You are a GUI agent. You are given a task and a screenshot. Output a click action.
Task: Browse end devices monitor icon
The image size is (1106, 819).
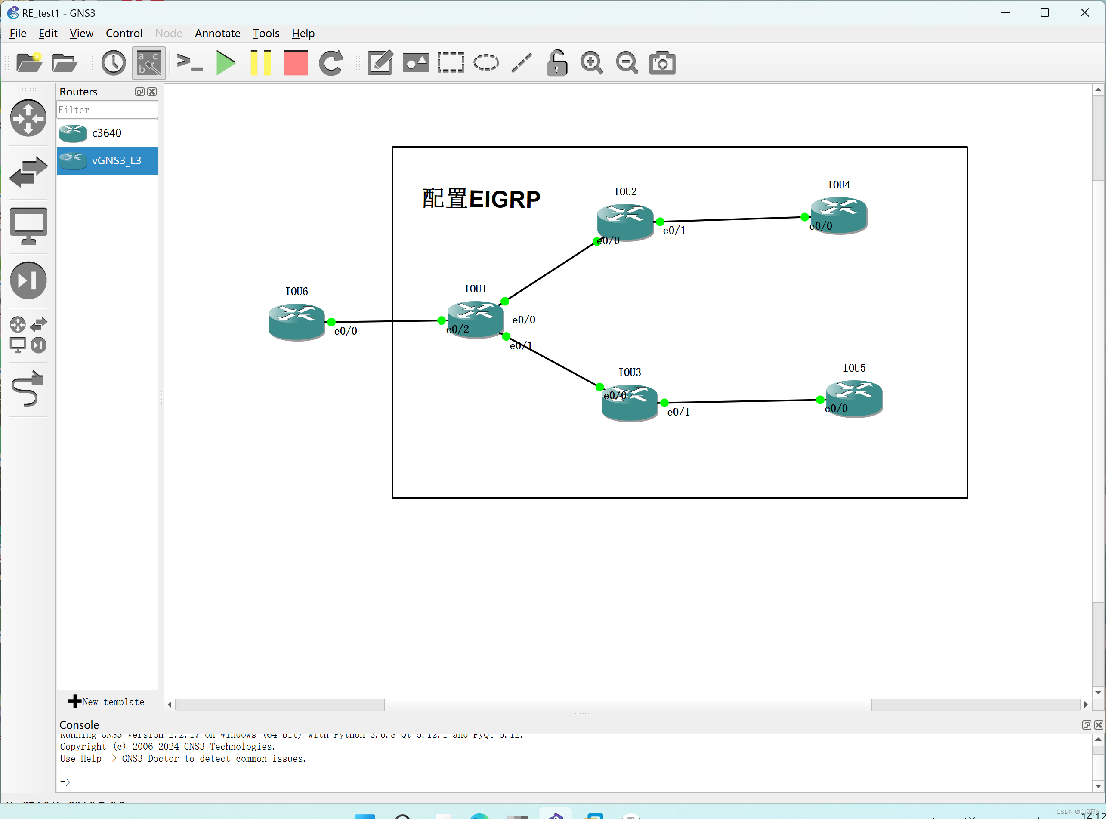pyautogui.click(x=28, y=226)
